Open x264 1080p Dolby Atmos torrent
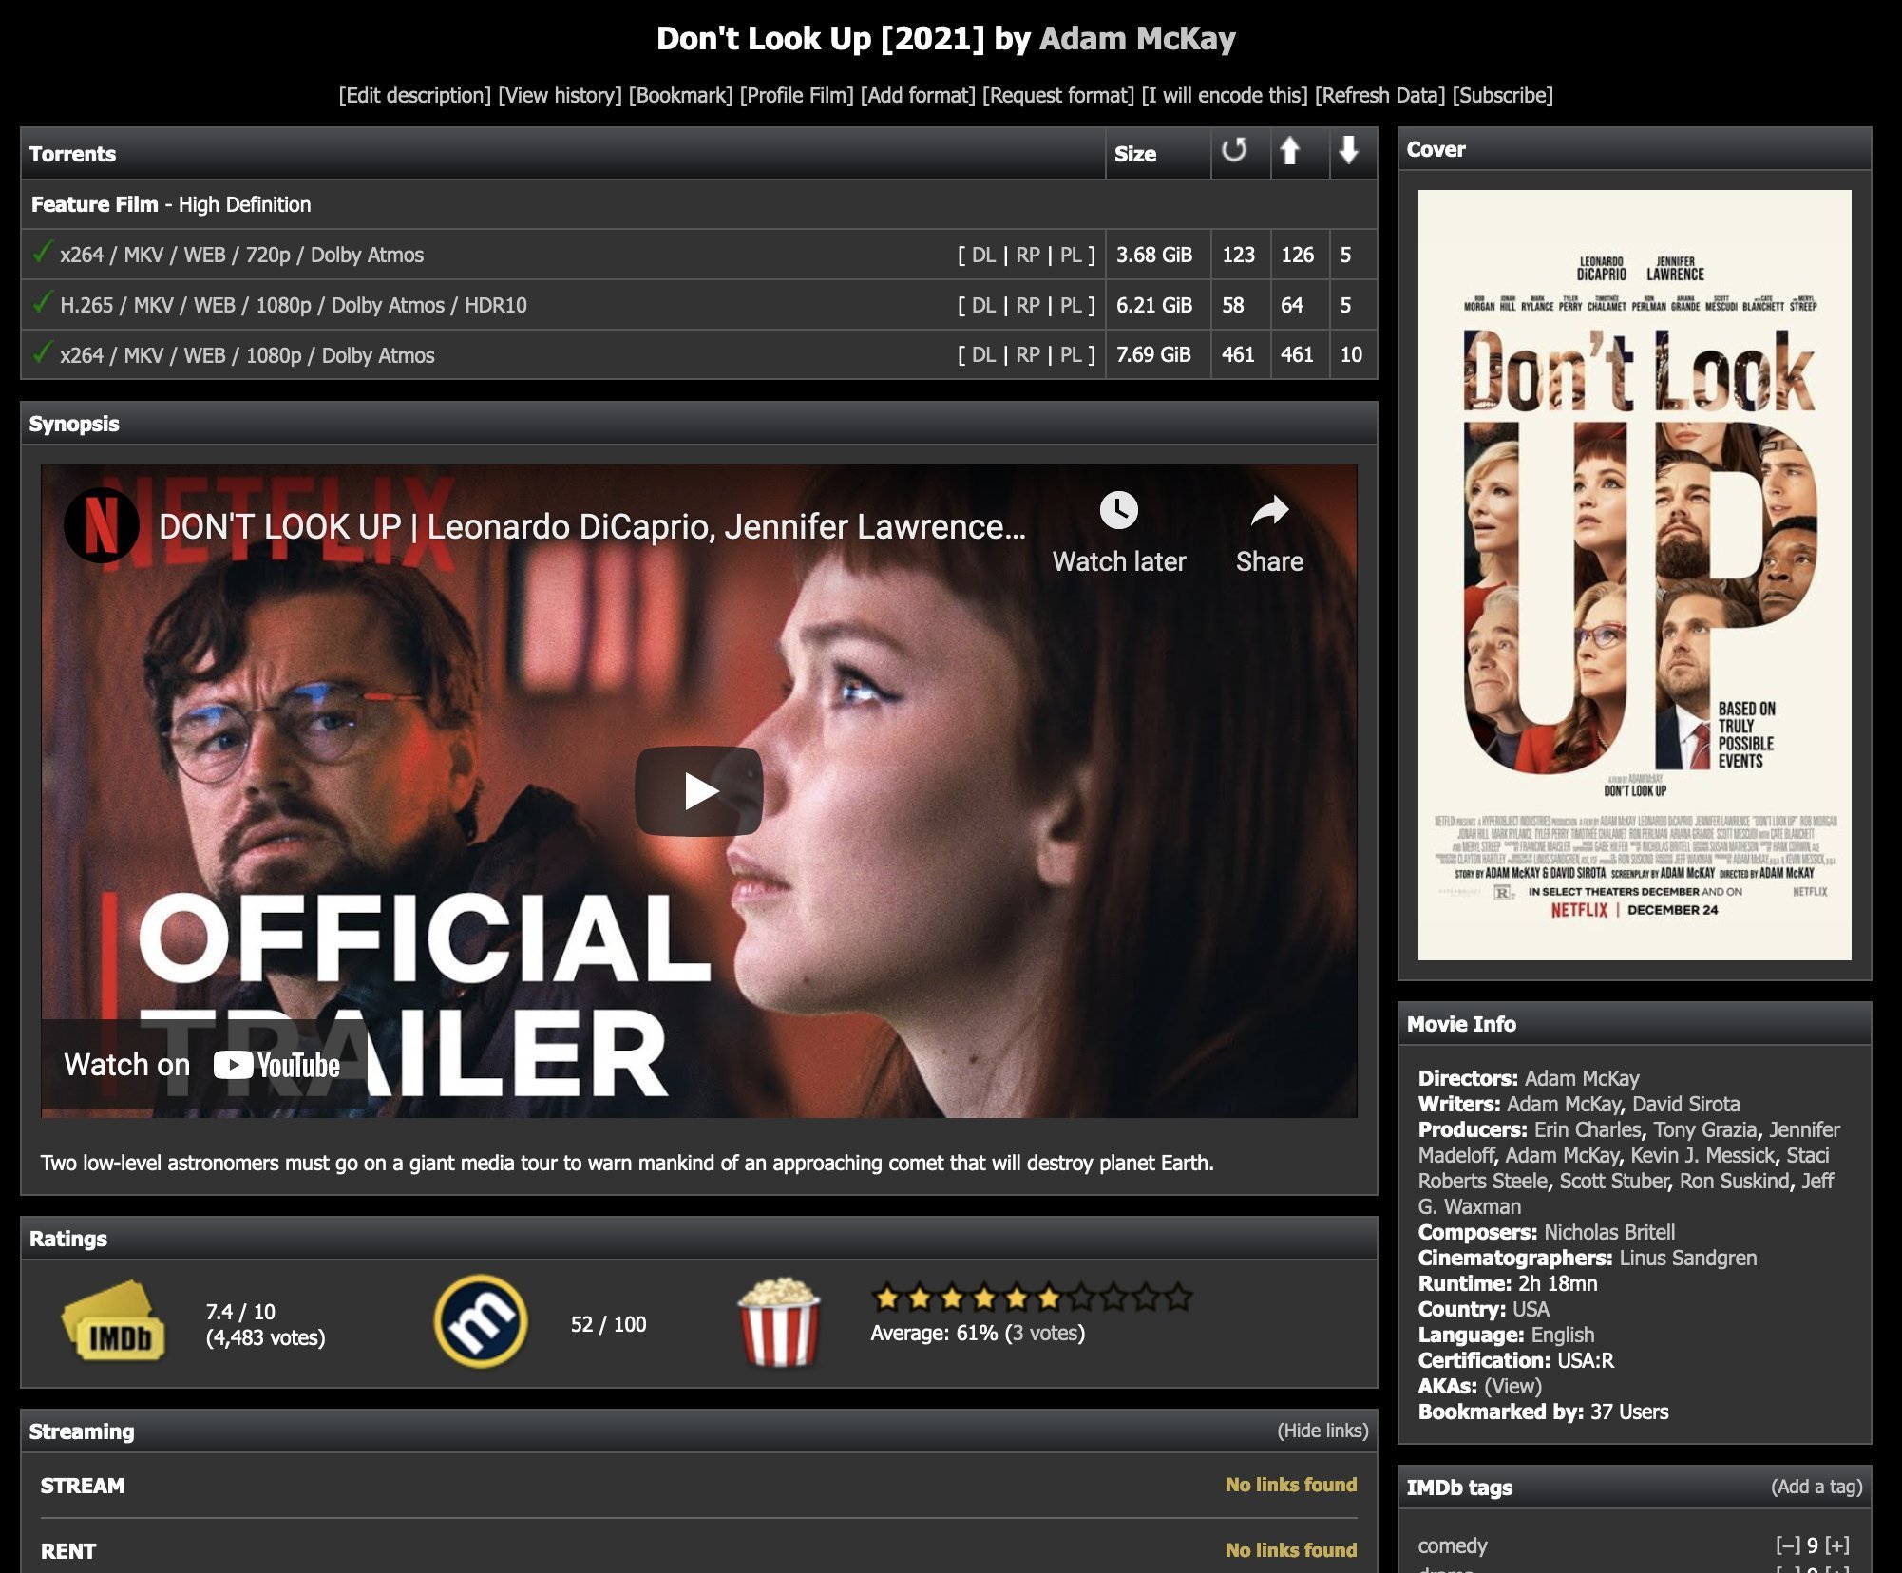Viewport: 1902px width, 1573px height. point(247,355)
